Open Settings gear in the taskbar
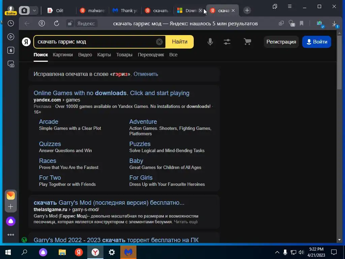The width and height of the screenshot is (345, 259). 112,252
